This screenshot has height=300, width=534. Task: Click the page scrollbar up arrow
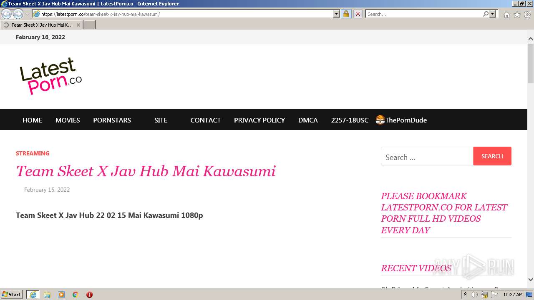point(531,39)
